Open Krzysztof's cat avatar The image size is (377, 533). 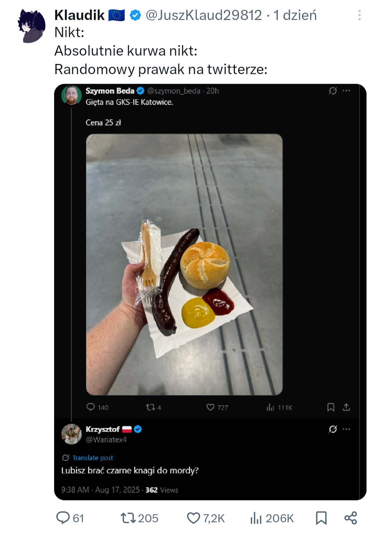click(72, 434)
